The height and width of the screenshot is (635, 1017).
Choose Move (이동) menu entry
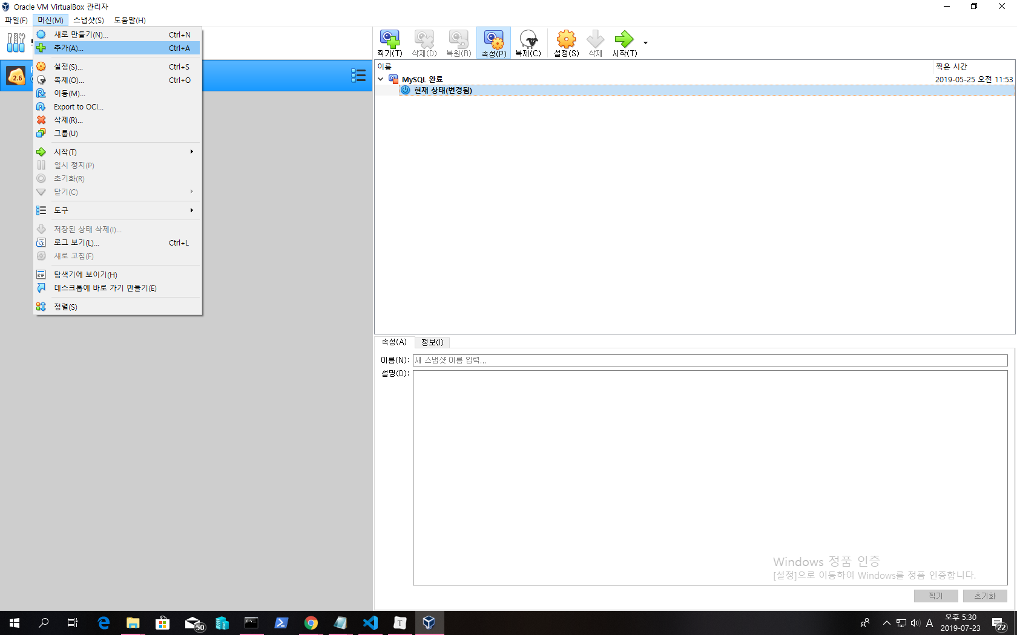[117, 93]
